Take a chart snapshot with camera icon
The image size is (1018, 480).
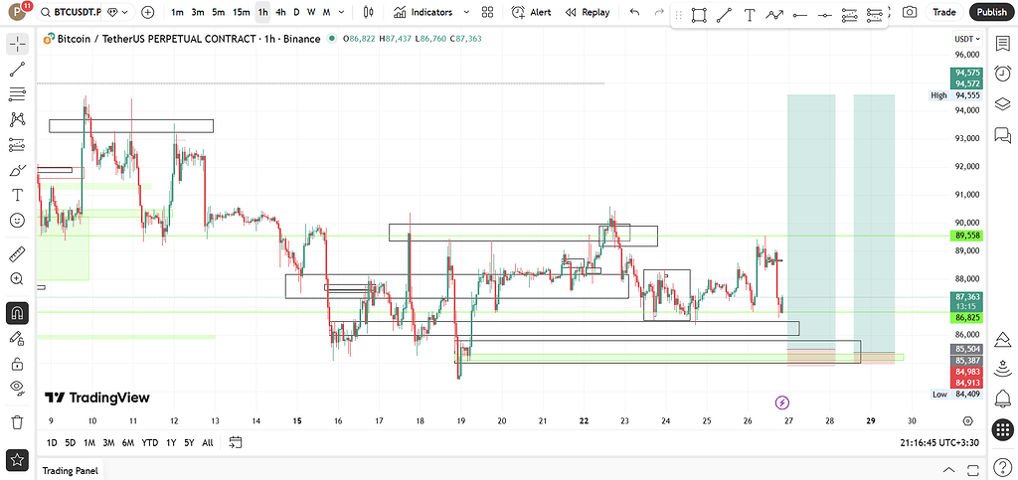coord(909,12)
